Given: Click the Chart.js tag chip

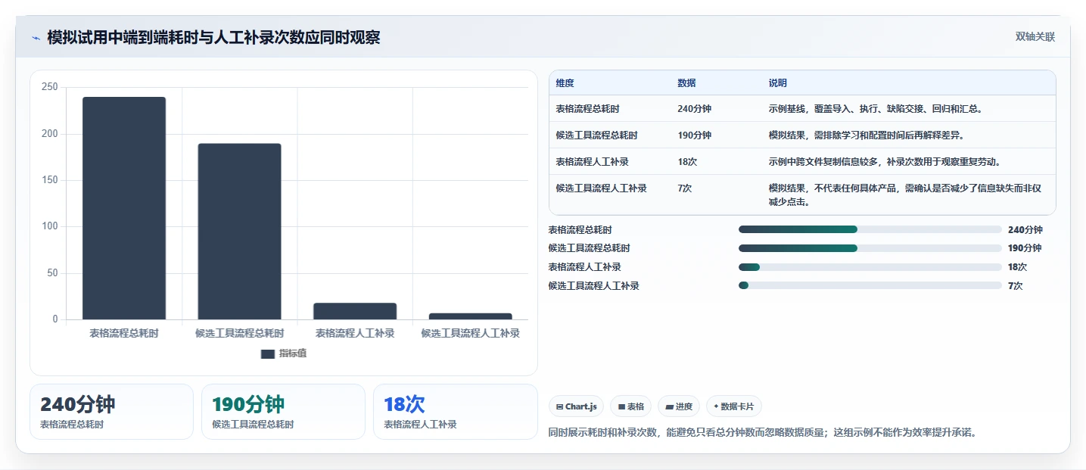Looking at the screenshot, I should pyautogui.click(x=576, y=406).
